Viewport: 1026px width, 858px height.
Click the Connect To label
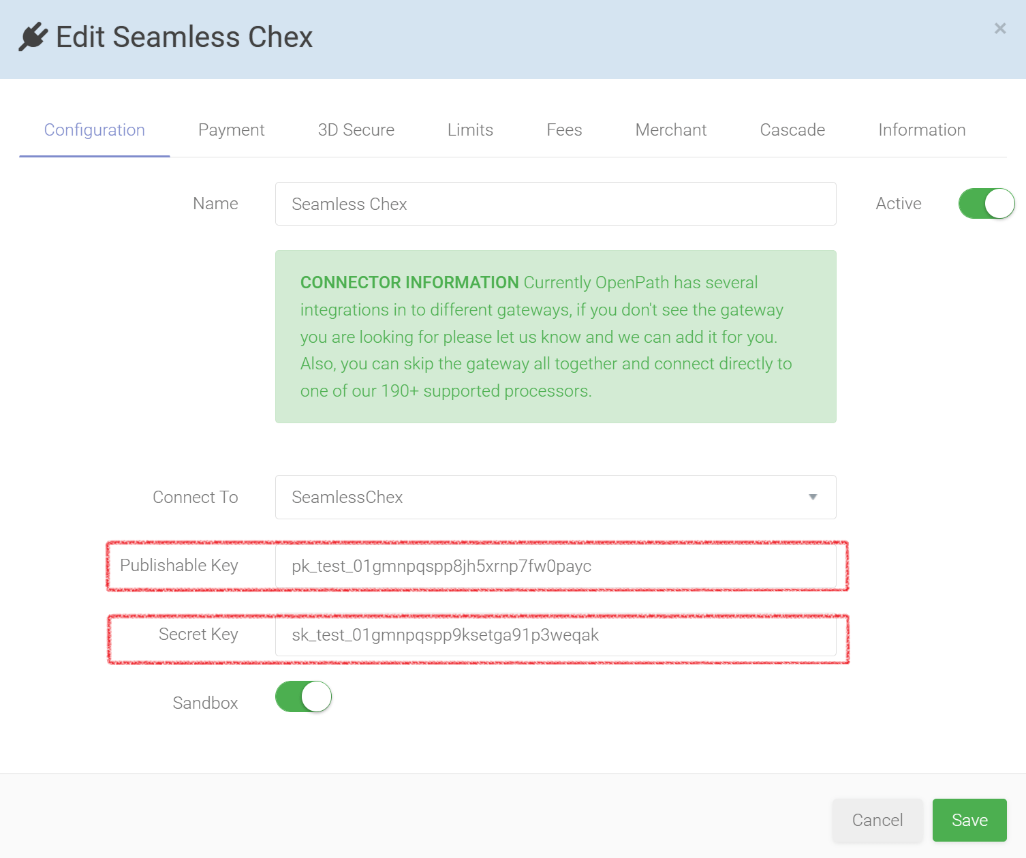tap(196, 497)
